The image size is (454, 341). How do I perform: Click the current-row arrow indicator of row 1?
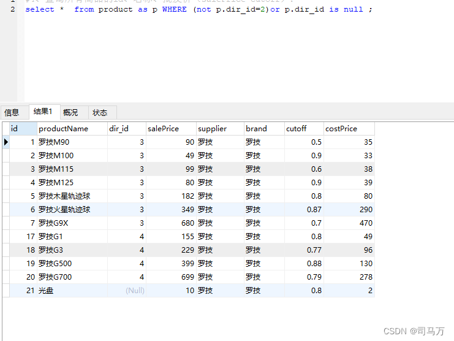click(6, 142)
